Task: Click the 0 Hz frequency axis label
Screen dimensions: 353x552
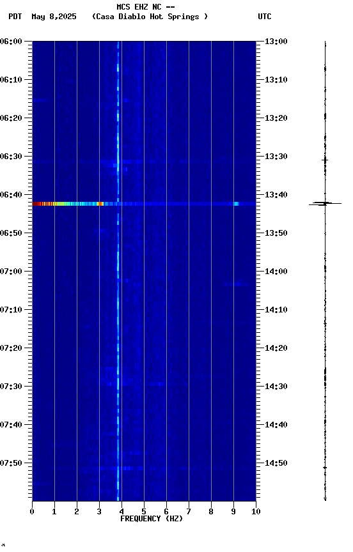Action: click(x=32, y=512)
